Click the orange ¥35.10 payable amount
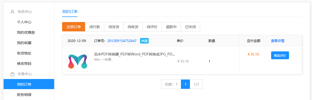The height and width of the screenshot is (100, 312). pos(253,54)
